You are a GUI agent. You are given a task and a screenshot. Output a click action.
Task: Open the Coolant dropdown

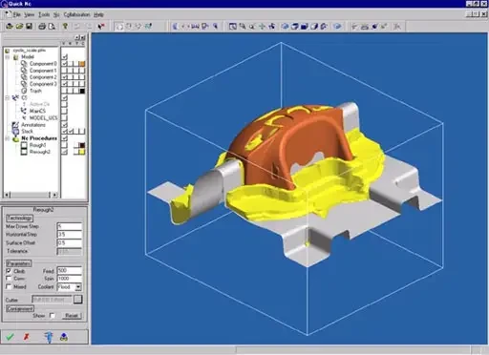(78, 287)
